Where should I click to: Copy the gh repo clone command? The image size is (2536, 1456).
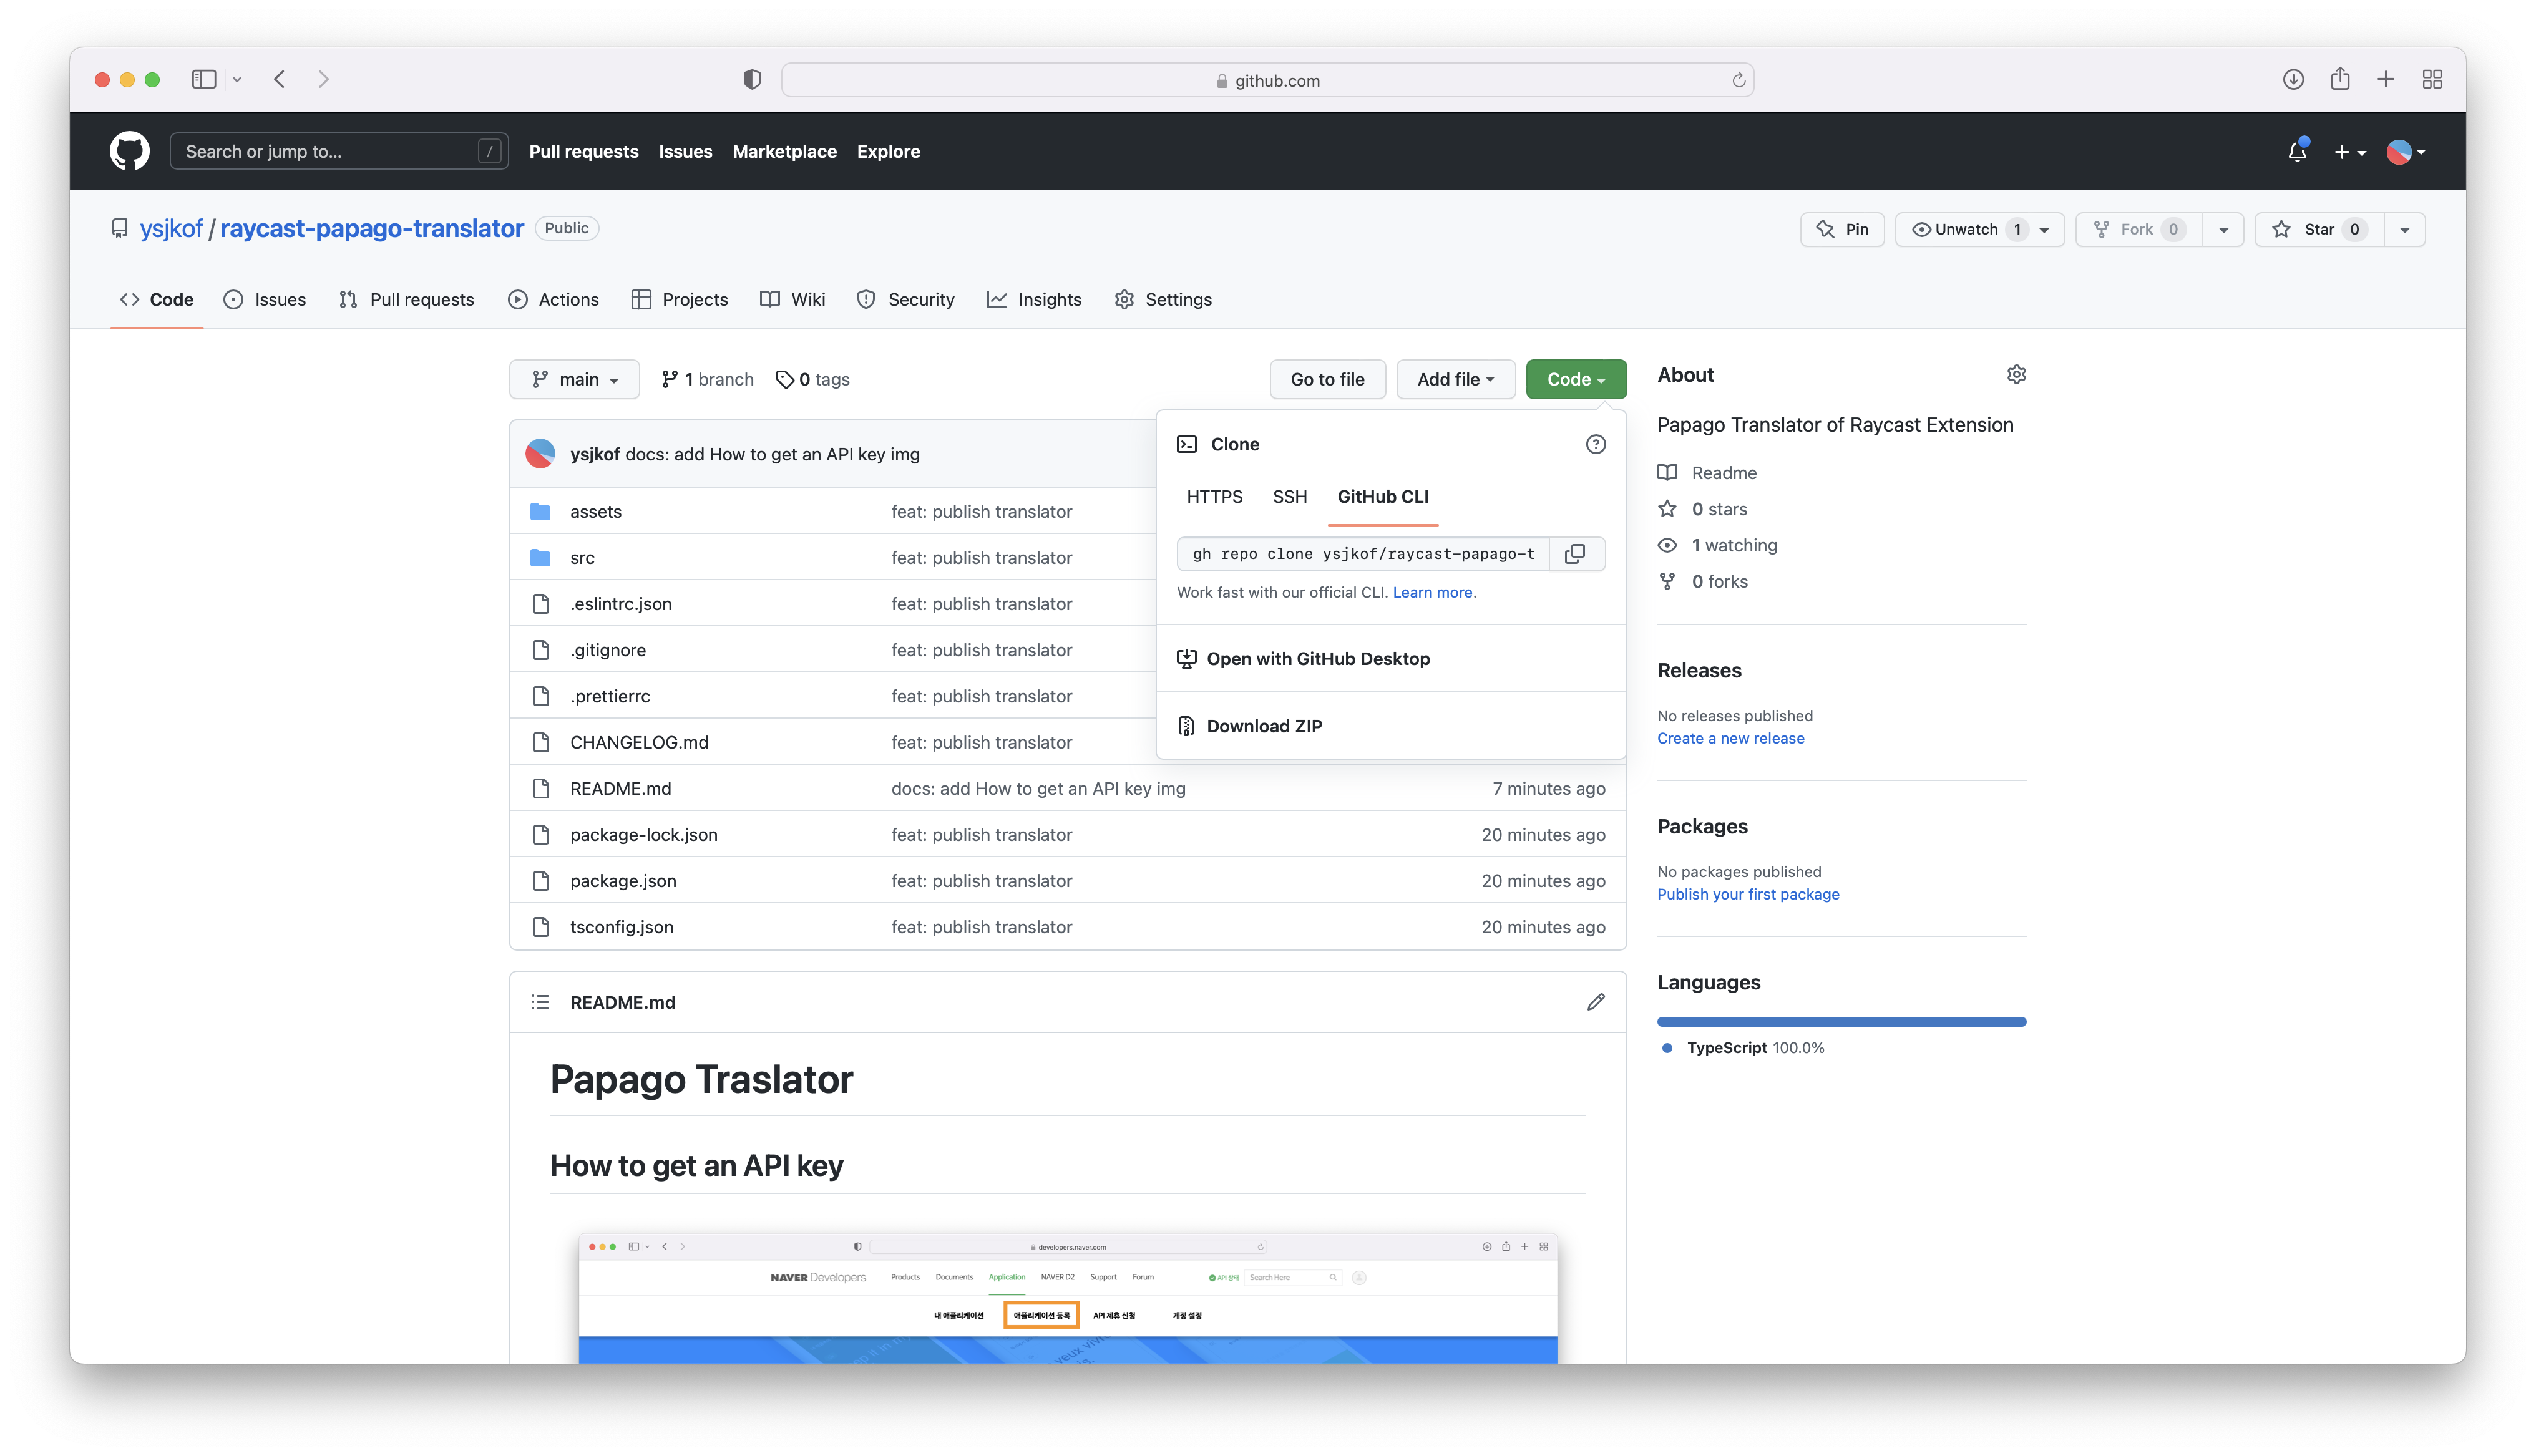coord(1575,553)
